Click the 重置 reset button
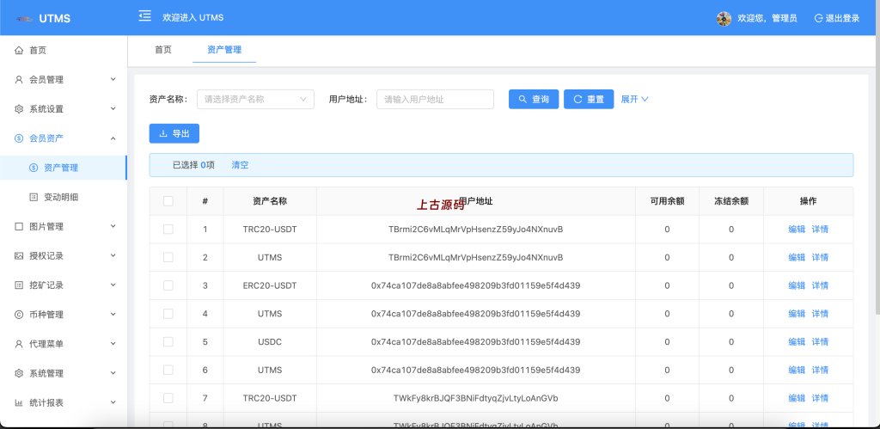Screen dimensions: 880x429 coord(589,100)
